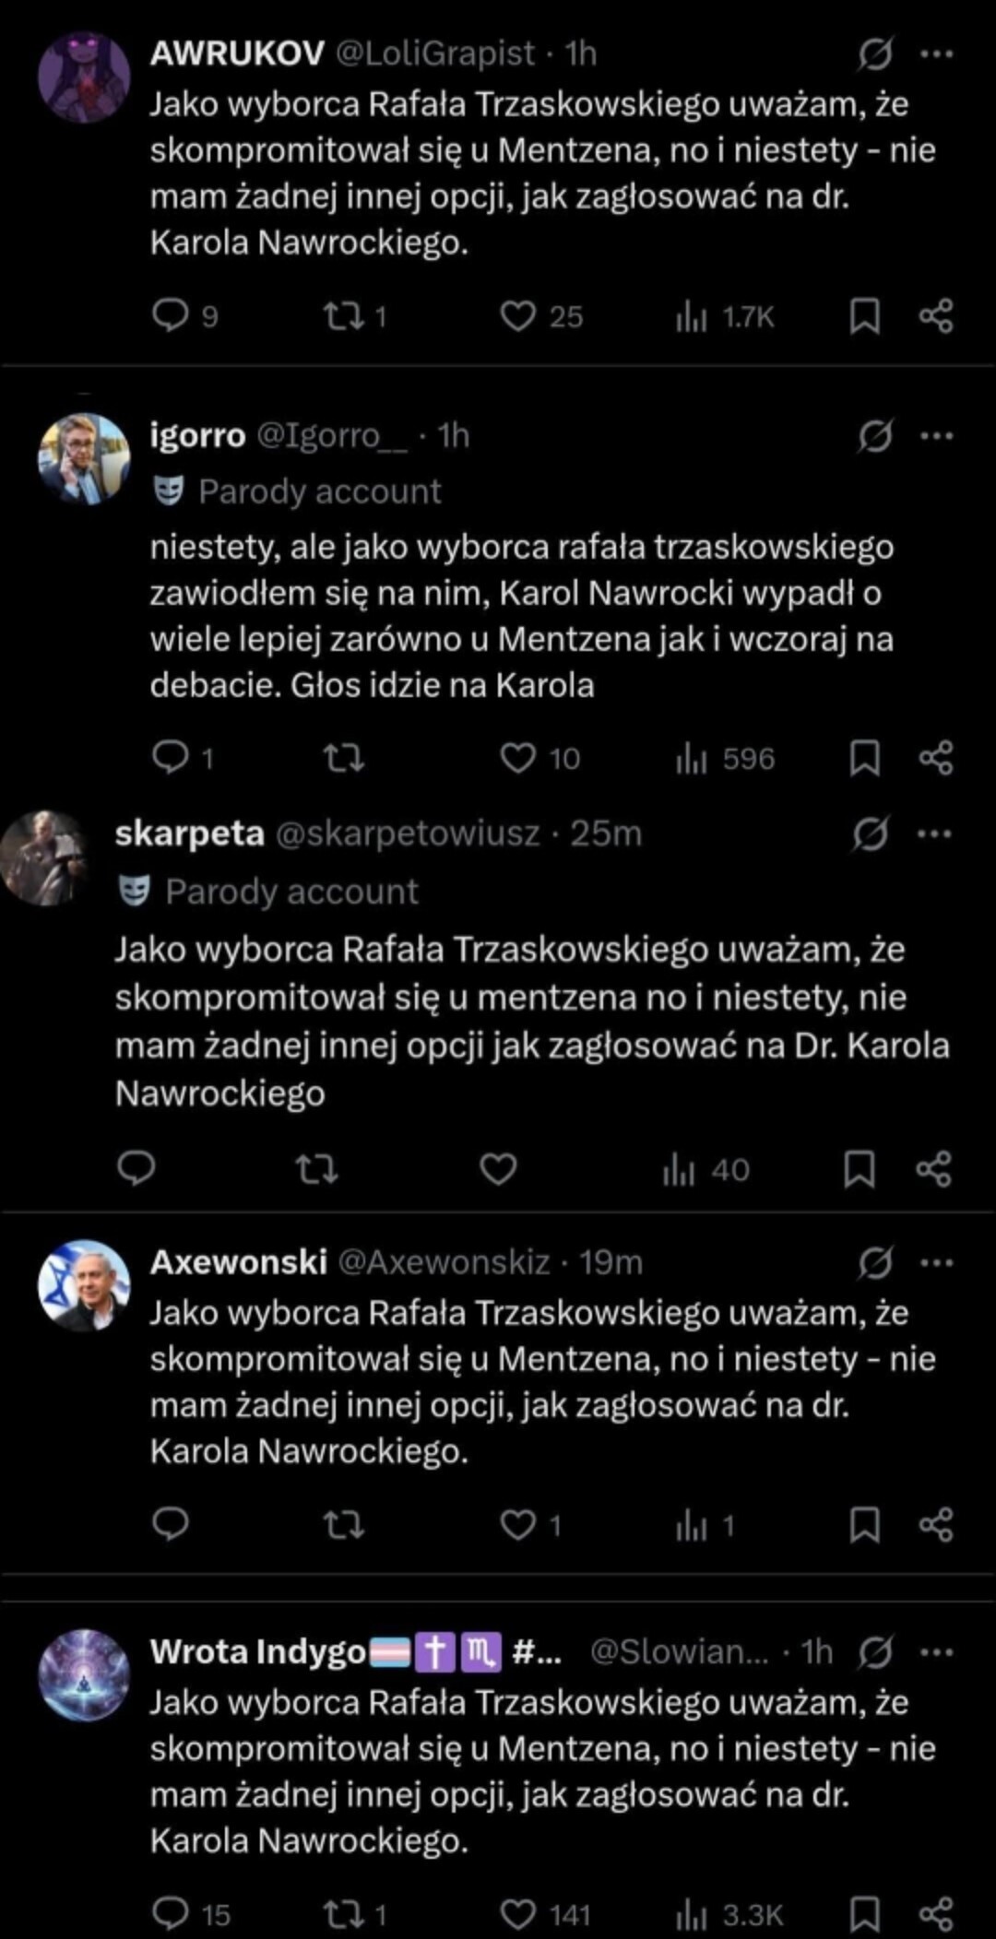Bookmark the Axewonski tweet
Screen dimensions: 996x1939
864,1525
